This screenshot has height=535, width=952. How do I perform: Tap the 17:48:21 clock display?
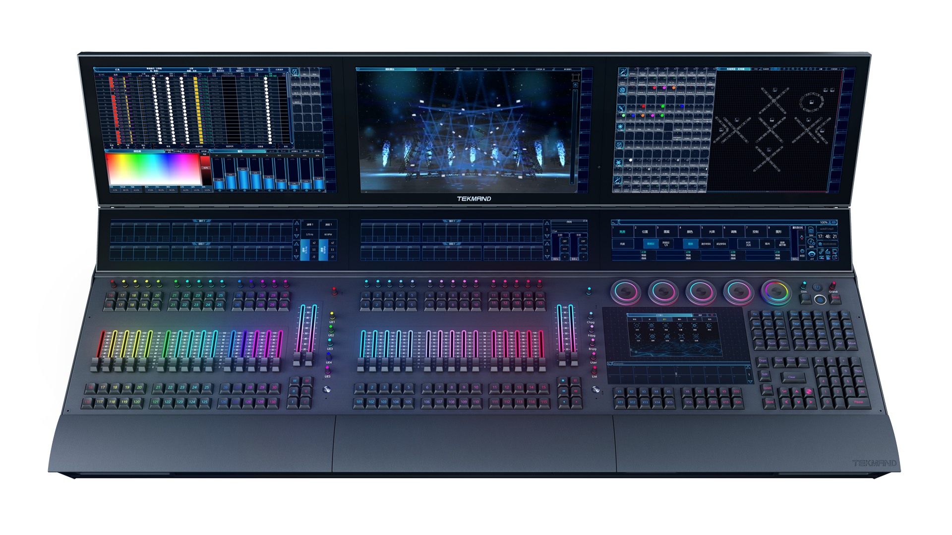tap(827, 236)
